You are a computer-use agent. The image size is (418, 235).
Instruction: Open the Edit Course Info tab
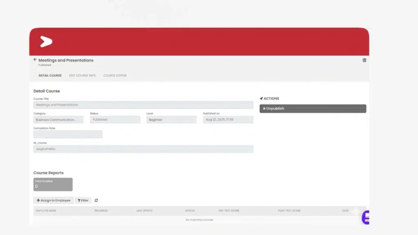pyautogui.click(x=82, y=75)
